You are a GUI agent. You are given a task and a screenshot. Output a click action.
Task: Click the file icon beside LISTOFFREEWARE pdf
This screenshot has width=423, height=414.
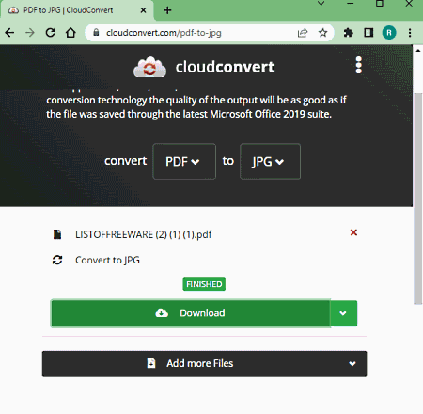click(57, 234)
